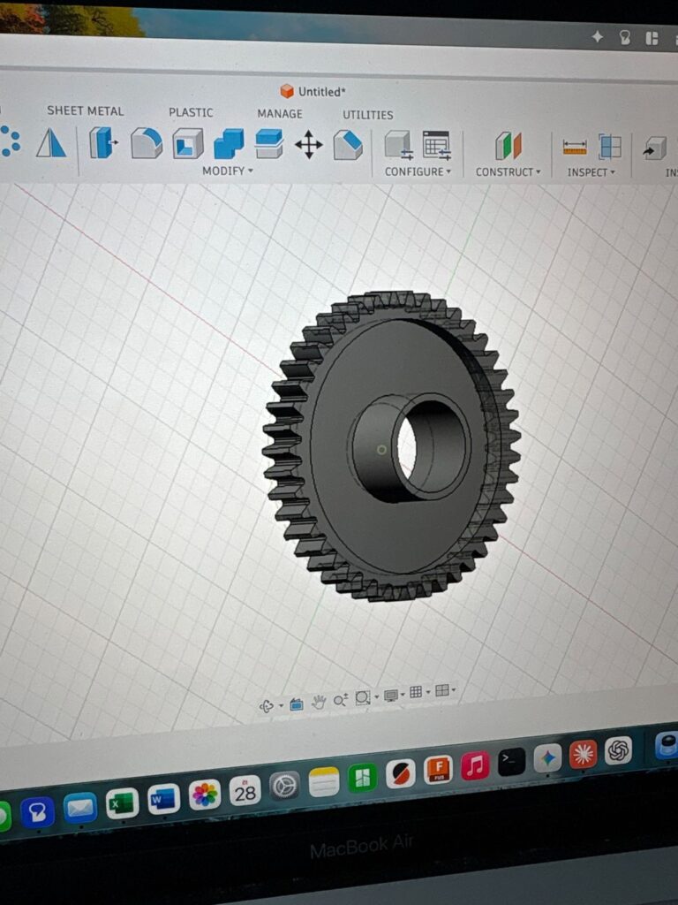Click the Configure model cube icon
The height and width of the screenshot is (905, 678).
pos(398,145)
